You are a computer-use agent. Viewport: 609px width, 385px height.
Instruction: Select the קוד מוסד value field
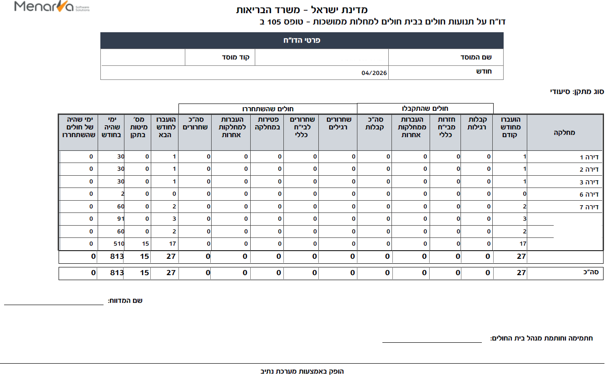tap(143, 57)
